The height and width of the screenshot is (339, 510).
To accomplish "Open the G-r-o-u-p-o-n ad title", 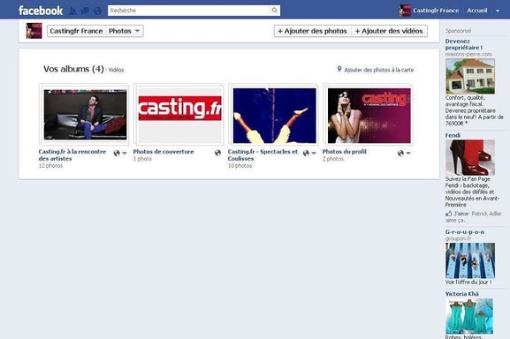I will point(465,232).
